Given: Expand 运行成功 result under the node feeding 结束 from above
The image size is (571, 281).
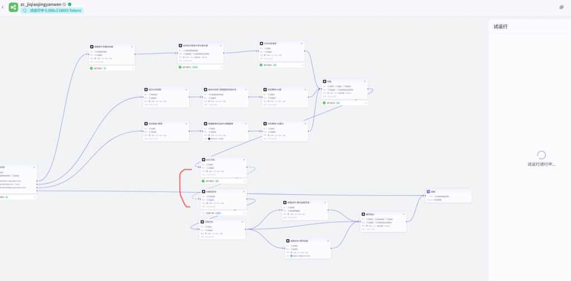Looking at the screenshot, I should [365, 103].
